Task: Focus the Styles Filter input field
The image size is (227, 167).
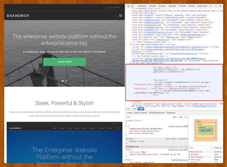Action: coord(149,117)
